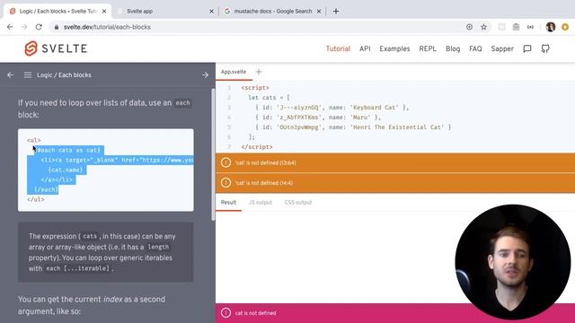575x323 pixels.
Task: Switch to the mustache docs Google Search tab
Action: pos(272,12)
